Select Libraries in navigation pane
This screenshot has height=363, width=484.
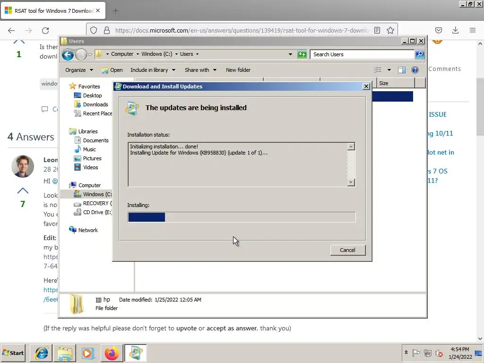(x=87, y=131)
